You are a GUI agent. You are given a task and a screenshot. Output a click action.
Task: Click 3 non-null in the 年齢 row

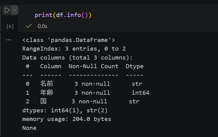click(x=92, y=93)
